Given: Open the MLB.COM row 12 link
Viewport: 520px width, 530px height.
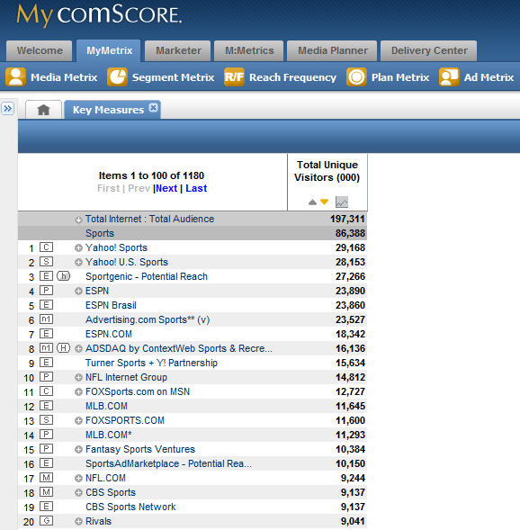Looking at the screenshot, I should coord(106,406).
